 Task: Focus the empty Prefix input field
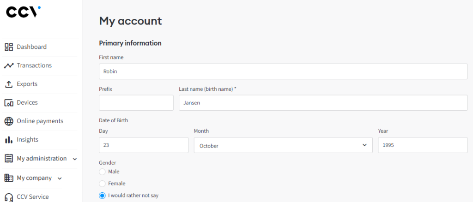click(x=136, y=103)
